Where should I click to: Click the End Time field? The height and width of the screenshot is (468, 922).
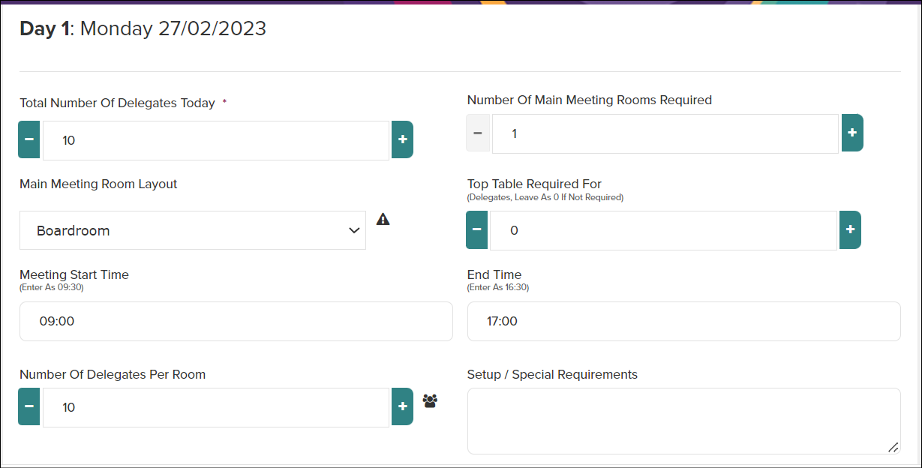[x=684, y=321]
